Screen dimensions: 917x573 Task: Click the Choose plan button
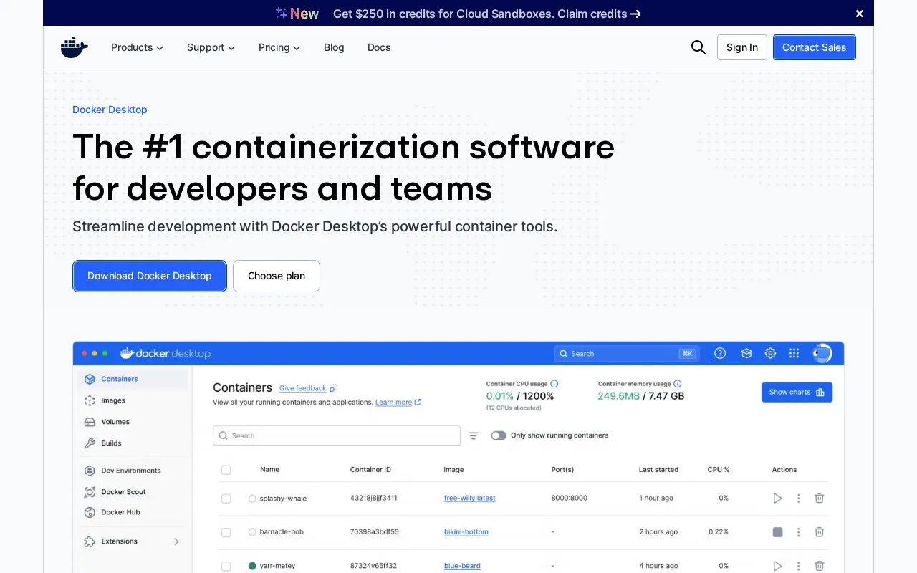coord(277,276)
